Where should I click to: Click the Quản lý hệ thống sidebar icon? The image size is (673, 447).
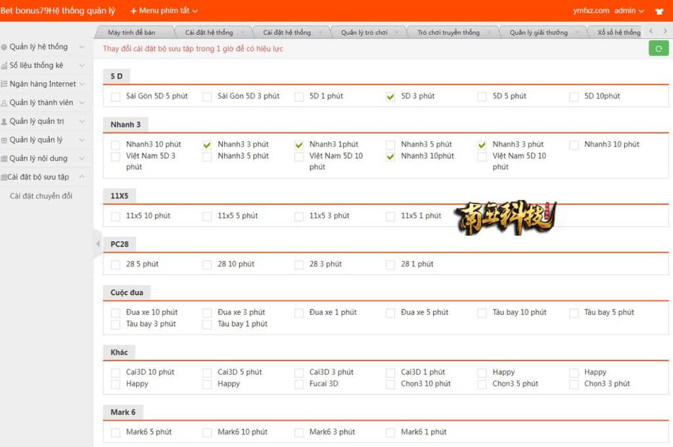click(x=4, y=47)
